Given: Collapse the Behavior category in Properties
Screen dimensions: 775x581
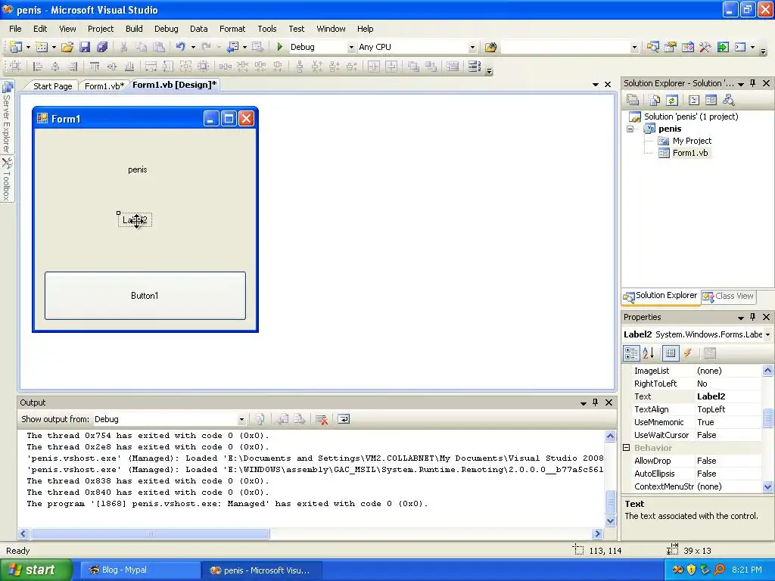Looking at the screenshot, I should point(626,448).
